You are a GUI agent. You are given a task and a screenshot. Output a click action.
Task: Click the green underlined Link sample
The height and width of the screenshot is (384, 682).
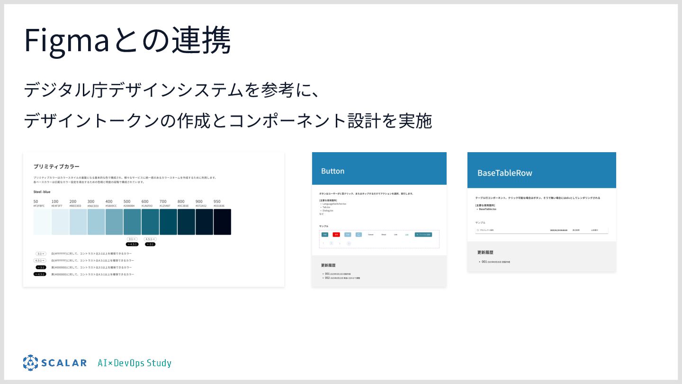(407, 235)
